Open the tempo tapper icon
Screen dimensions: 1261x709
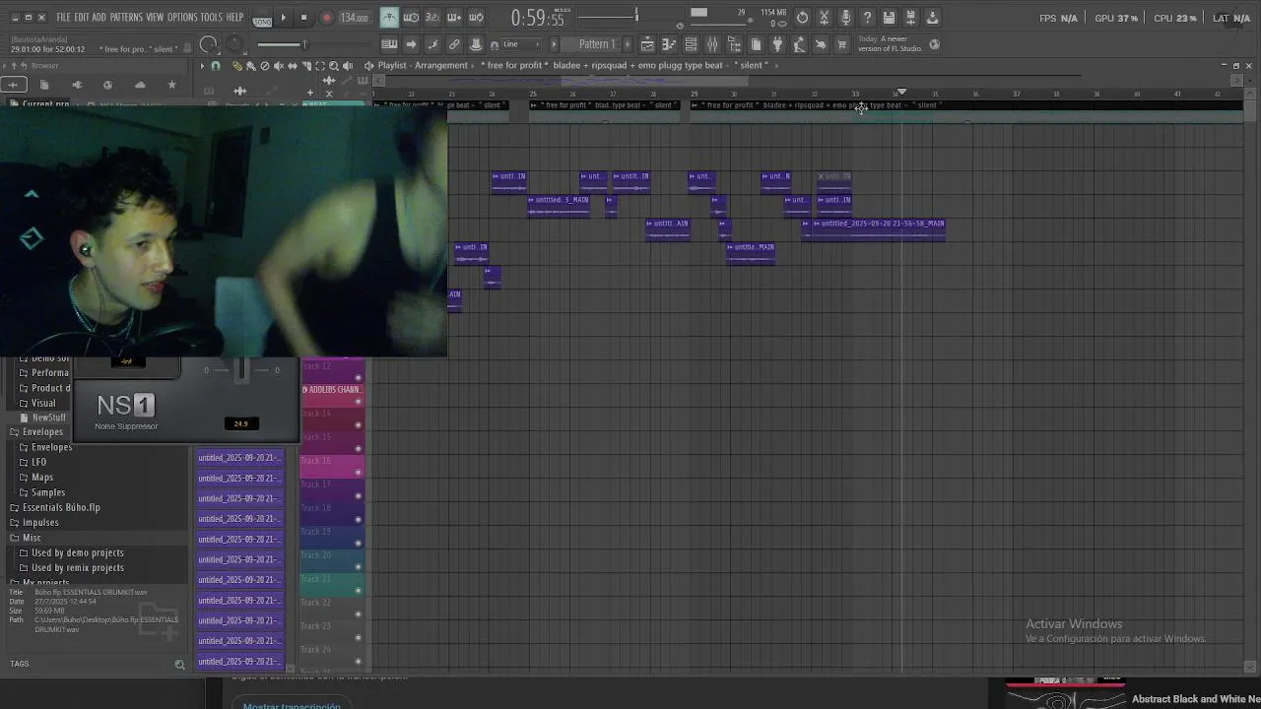[x=799, y=44]
